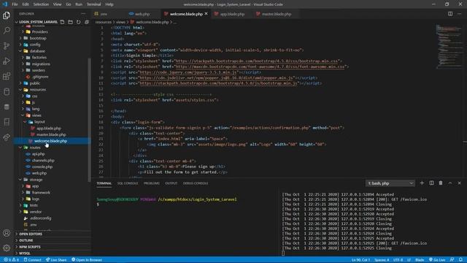Open the Explorer view in activity bar
Viewport: 467px width, 263px height.
point(7,15)
